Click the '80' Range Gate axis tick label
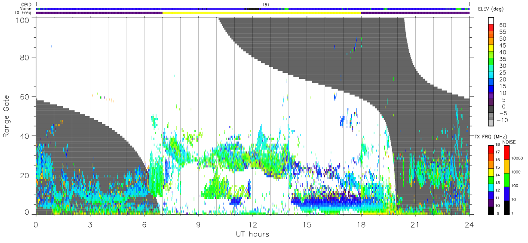The height and width of the screenshot is (243, 528). (x=25, y=57)
